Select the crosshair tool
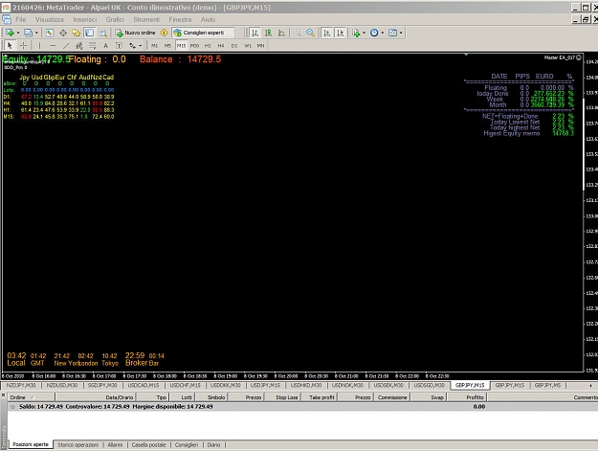The height and width of the screenshot is (451, 598). pyautogui.click(x=23, y=46)
